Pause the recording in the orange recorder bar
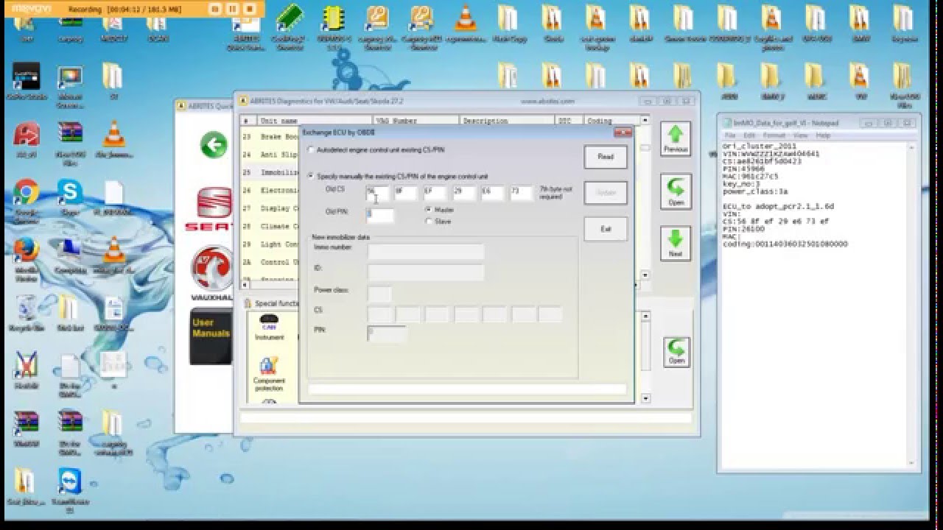 (x=231, y=10)
